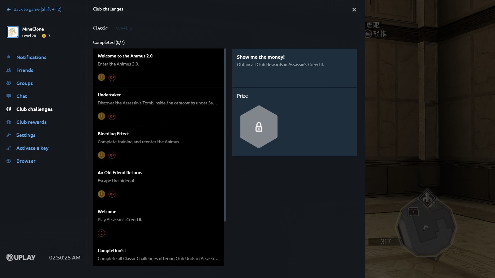This screenshot has height=278, width=495.
Task: Click hexagon reward icon under Welcome challenge
Action: coord(101,233)
